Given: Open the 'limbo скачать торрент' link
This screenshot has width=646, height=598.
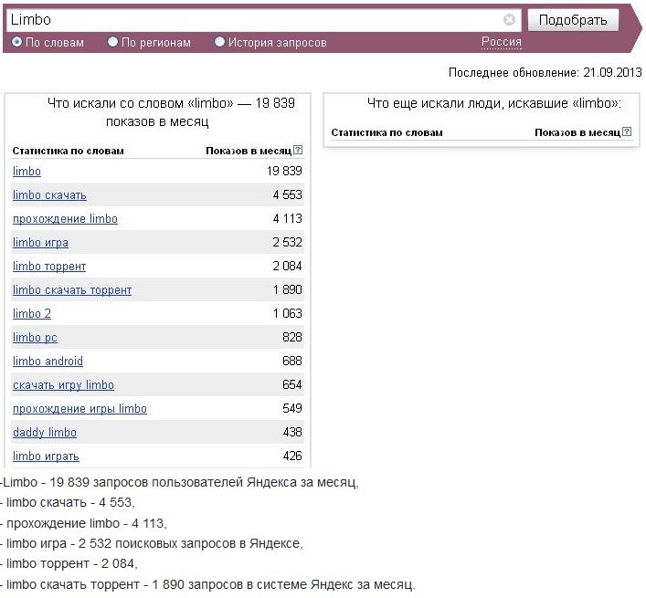Looking at the screenshot, I should click(72, 290).
